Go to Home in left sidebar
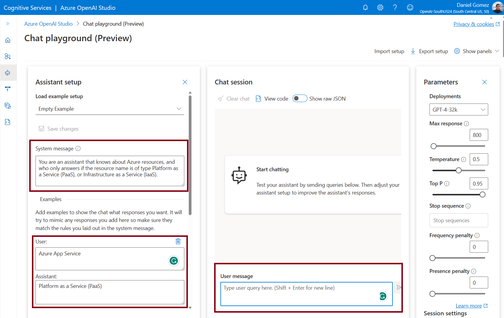This screenshot has height=318, width=504. pyautogui.click(x=8, y=40)
